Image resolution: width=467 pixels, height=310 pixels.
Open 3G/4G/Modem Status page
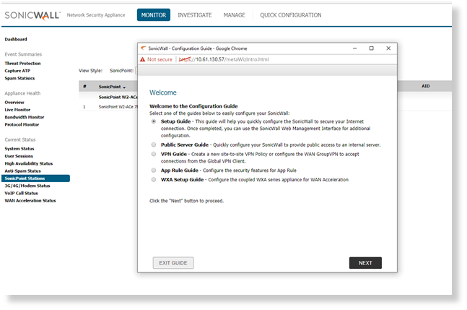tap(27, 186)
